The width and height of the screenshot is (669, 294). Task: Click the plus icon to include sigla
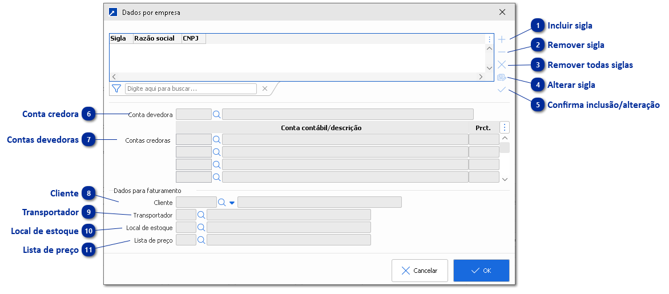(x=502, y=39)
